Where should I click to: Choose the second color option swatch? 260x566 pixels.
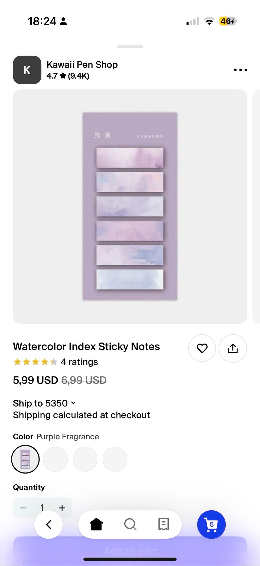click(x=55, y=459)
